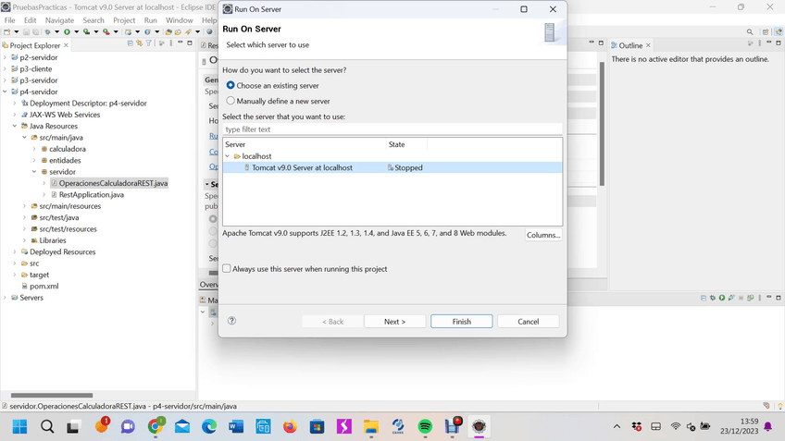785x441 pixels.
Task: Open the Window menu
Action: tap(180, 20)
